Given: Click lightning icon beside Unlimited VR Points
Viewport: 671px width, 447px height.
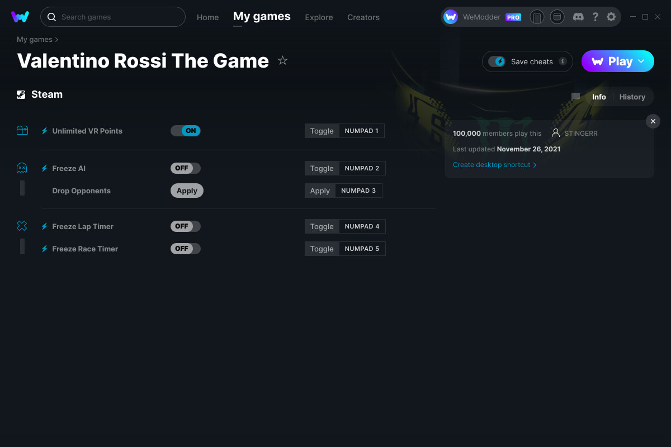Looking at the screenshot, I should (x=45, y=131).
